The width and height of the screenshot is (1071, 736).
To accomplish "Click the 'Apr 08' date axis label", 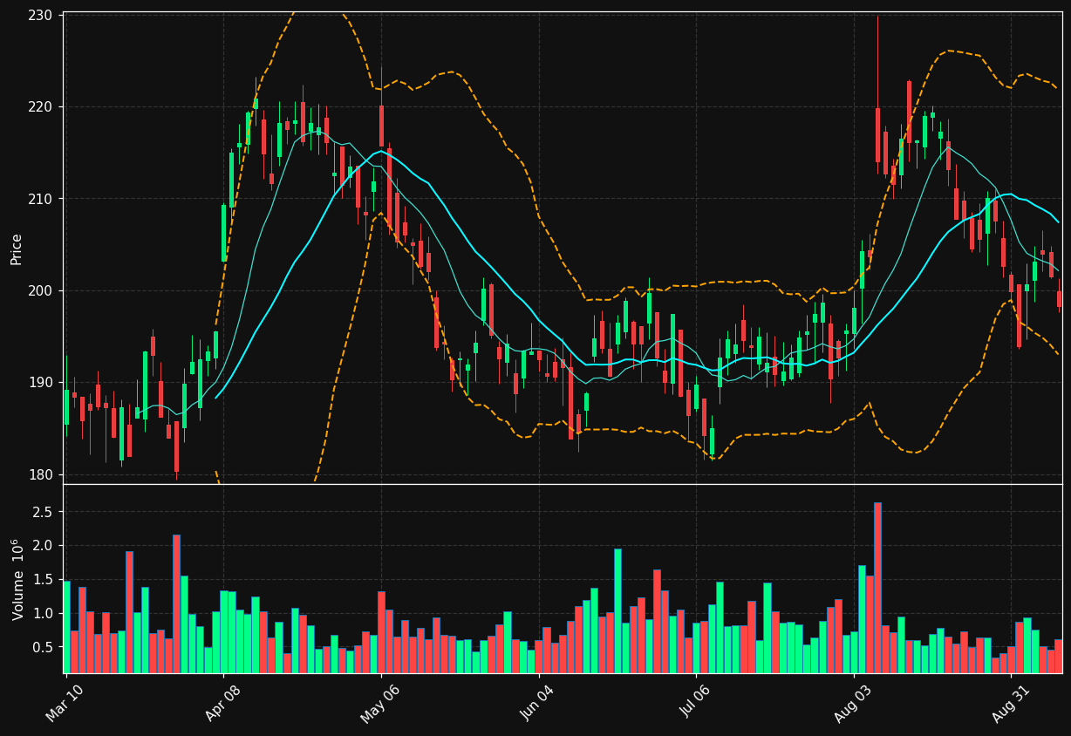I will (x=222, y=703).
